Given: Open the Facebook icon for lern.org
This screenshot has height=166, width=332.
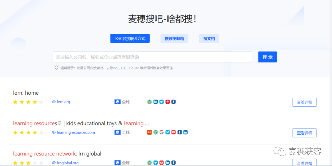Looking at the screenshot, I should click(x=173, y=102).
